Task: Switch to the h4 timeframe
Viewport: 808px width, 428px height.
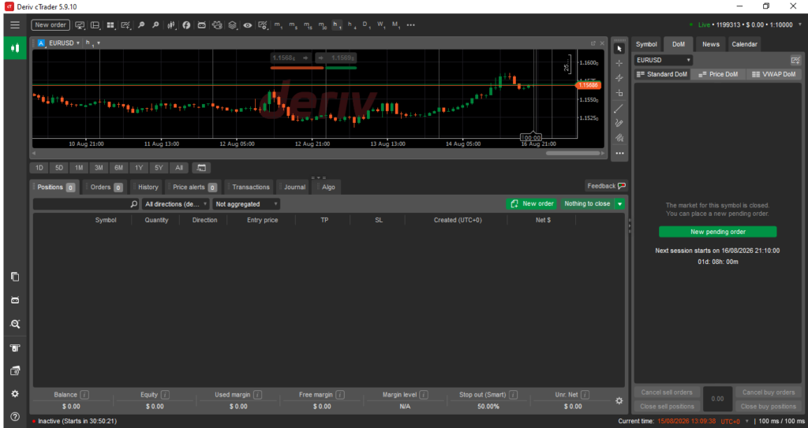Action: click(x=351, y=24)
